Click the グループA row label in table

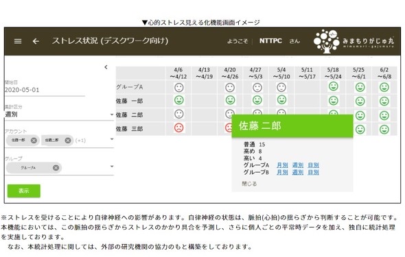(x=130, y=87)
